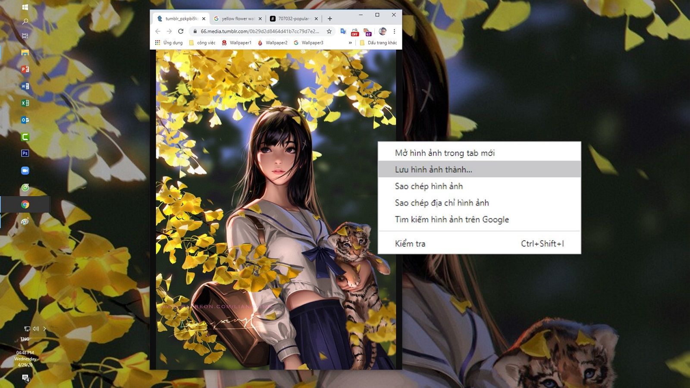Viewport: 690px width, 388px height.
Task: Switch to the 707032-popular tab
Action: [x=292, y=19]
